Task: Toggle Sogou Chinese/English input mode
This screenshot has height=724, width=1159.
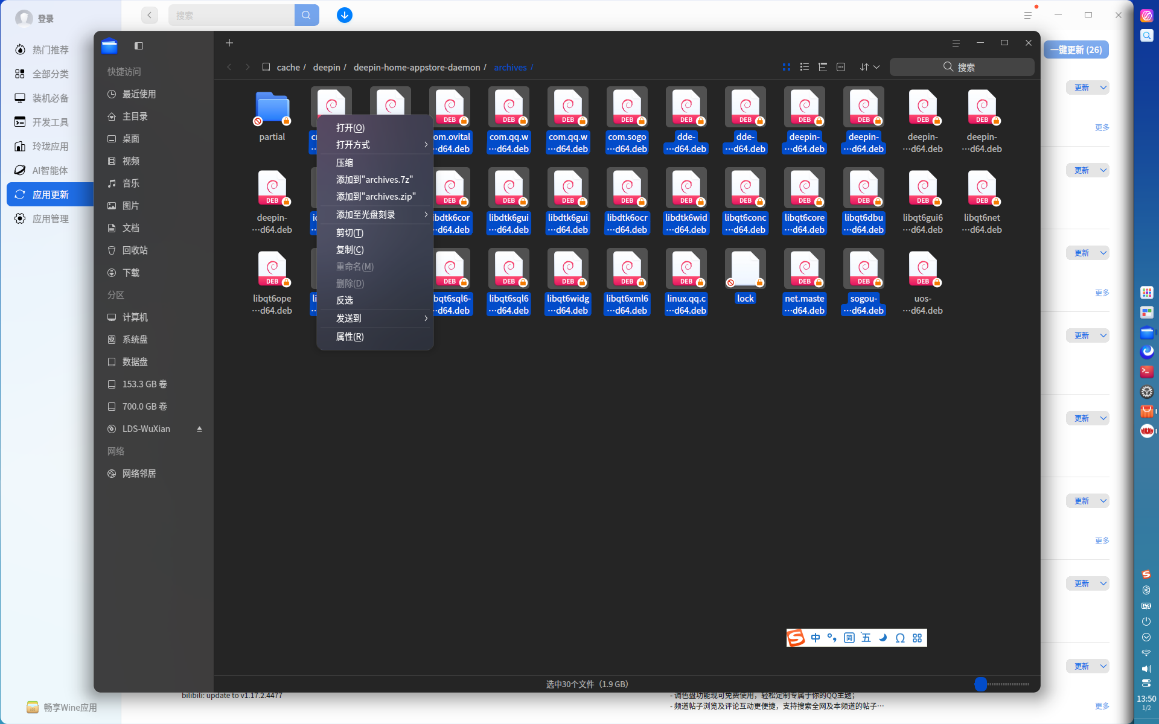Action: click(x=816, y=638)
